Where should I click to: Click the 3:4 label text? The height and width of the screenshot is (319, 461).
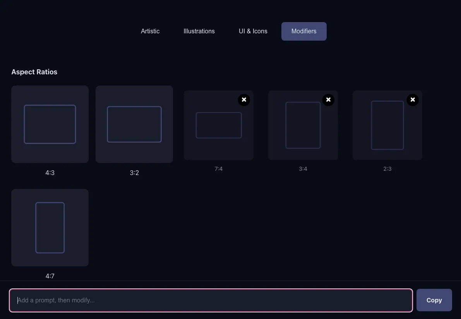click(303, 169)
